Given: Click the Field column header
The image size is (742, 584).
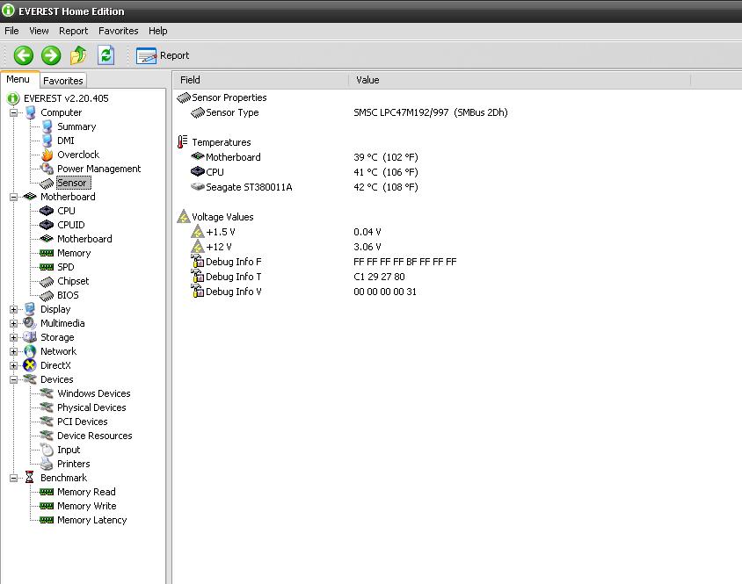Looking at the screenshot, I should tap(261, 80).
